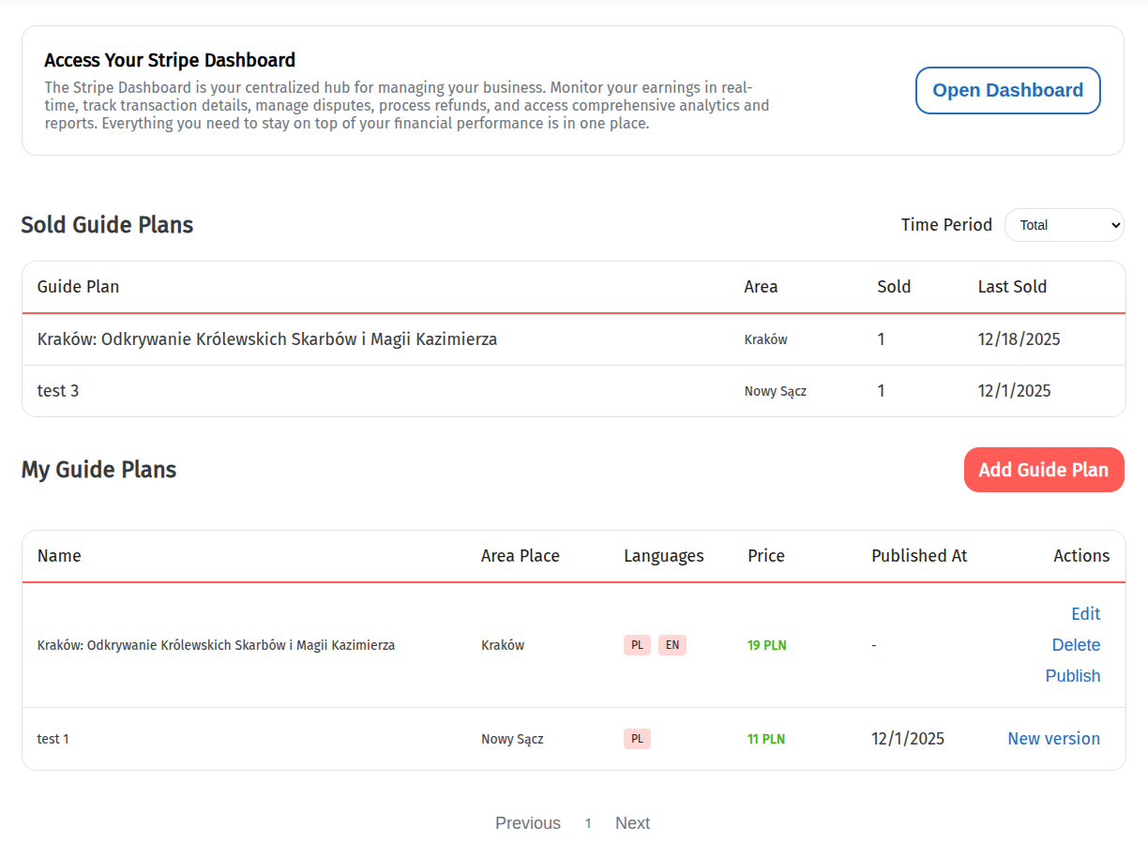
Task: Click the 19 PLN price value
Action: click(x=766, y=645)
